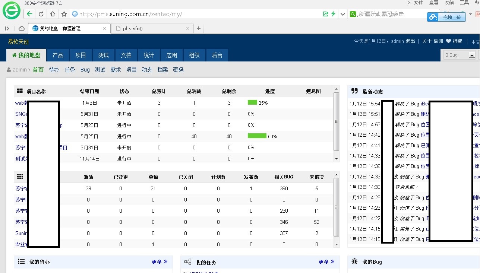
Task: Expand the address bar dropdown arrow
Action: (x=342, y=14)
